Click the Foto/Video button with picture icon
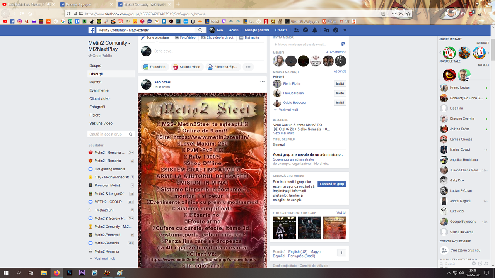This screenshot has width=495, height=278. (155, 67)
